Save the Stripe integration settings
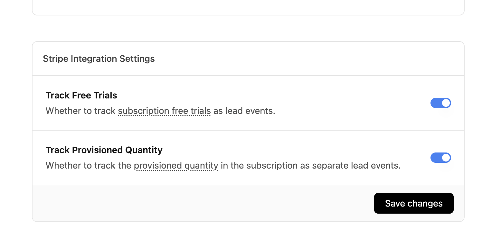 click(x=414, y=203)
